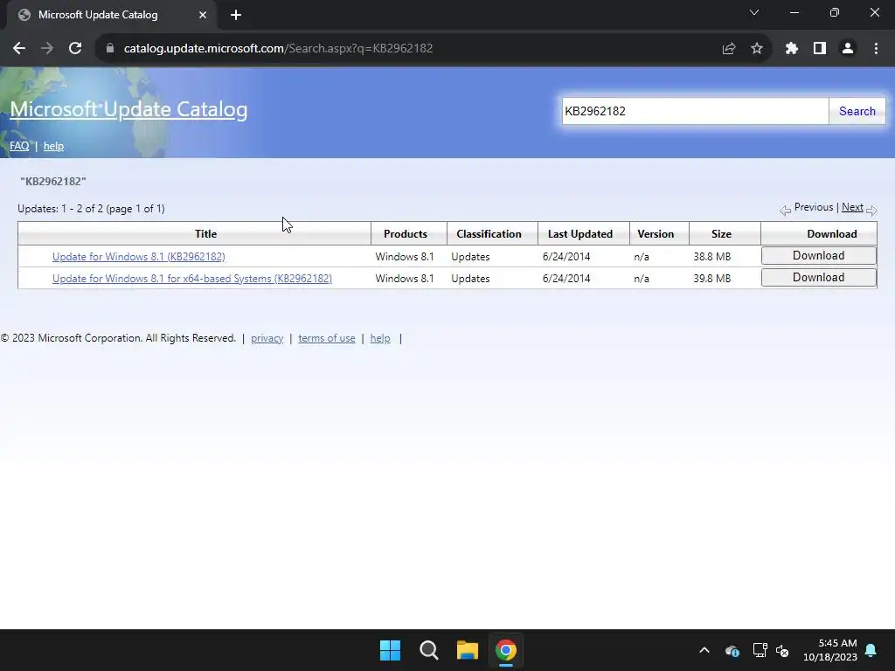The height and width of the screenshot is (671, 895).
Task: Click the Previous page text
Action: [814, 207]
